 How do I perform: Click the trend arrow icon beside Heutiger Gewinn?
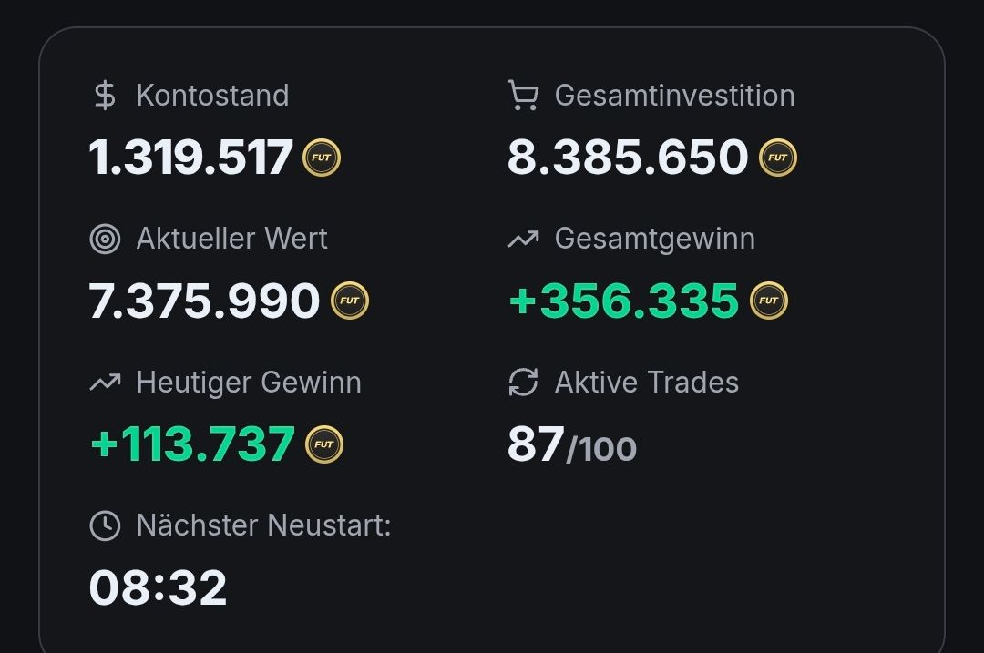(x=106, y=383)
